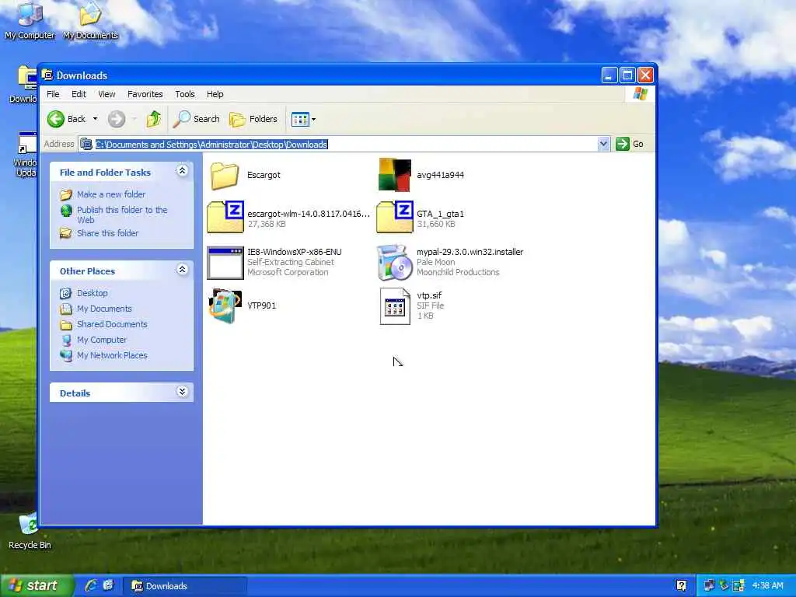Open the Edit menu
This screenshot has height=597, width=796.
(x=79, y=94)
